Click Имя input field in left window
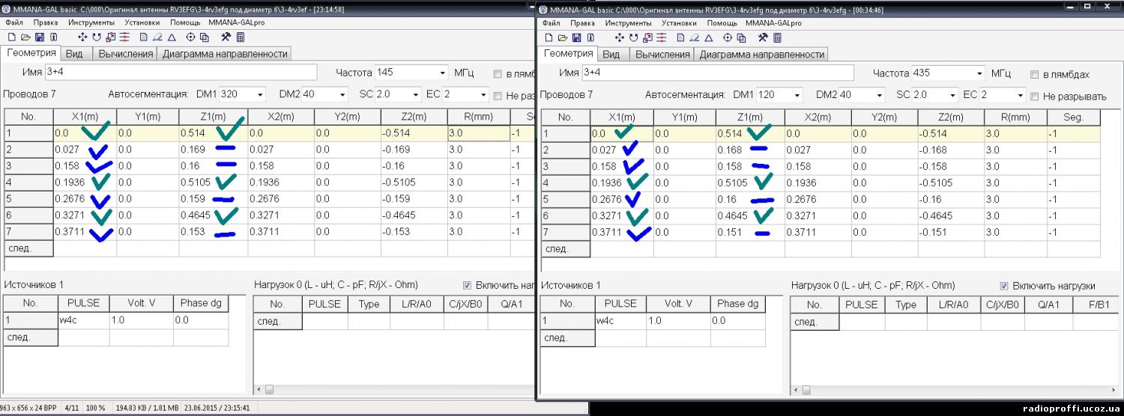Viewport: 1124px width, 416px height. click(181, 72)
